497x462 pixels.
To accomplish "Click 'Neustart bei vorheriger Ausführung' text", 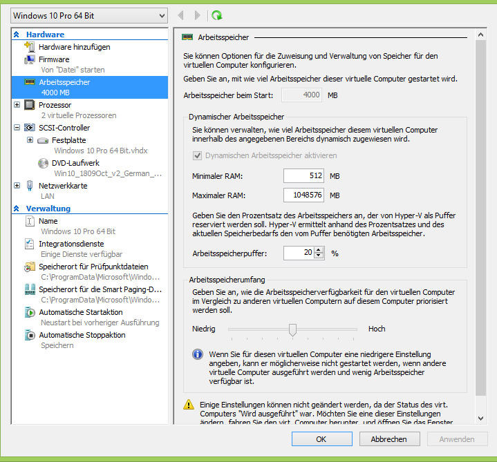I will [x=100, y=323].
